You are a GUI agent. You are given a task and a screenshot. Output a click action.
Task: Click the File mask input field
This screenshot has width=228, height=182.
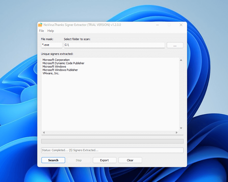(52, 45)
